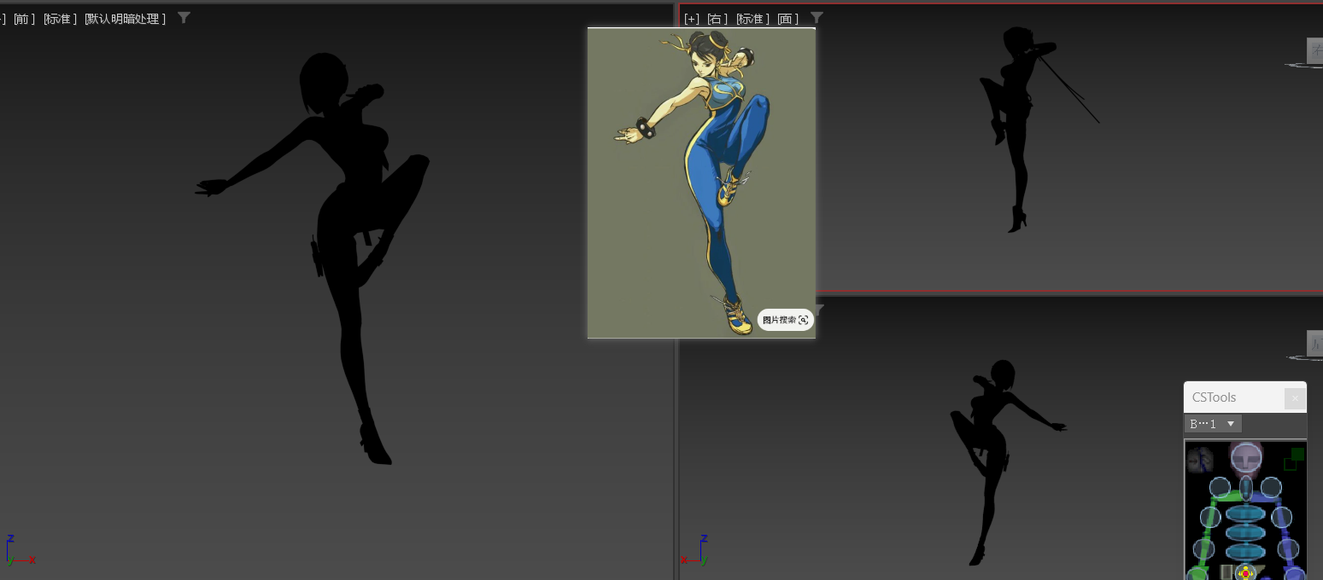Click the filter icon in the front viewport
The image size is (1323, 580).
pyautogui.click(x=184, y=18)
